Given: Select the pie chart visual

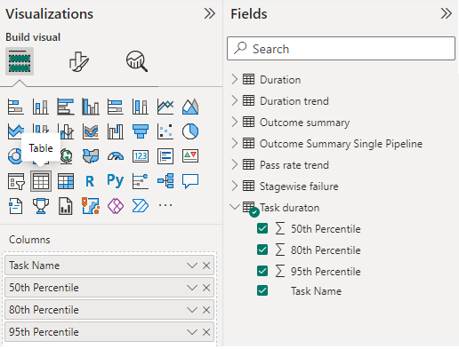Looking at the screenshot, I should pos(190,131).
